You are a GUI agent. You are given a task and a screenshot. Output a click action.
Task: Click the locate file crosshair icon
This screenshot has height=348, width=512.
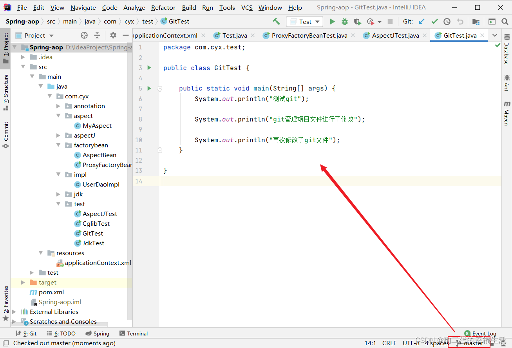point(84,35)
